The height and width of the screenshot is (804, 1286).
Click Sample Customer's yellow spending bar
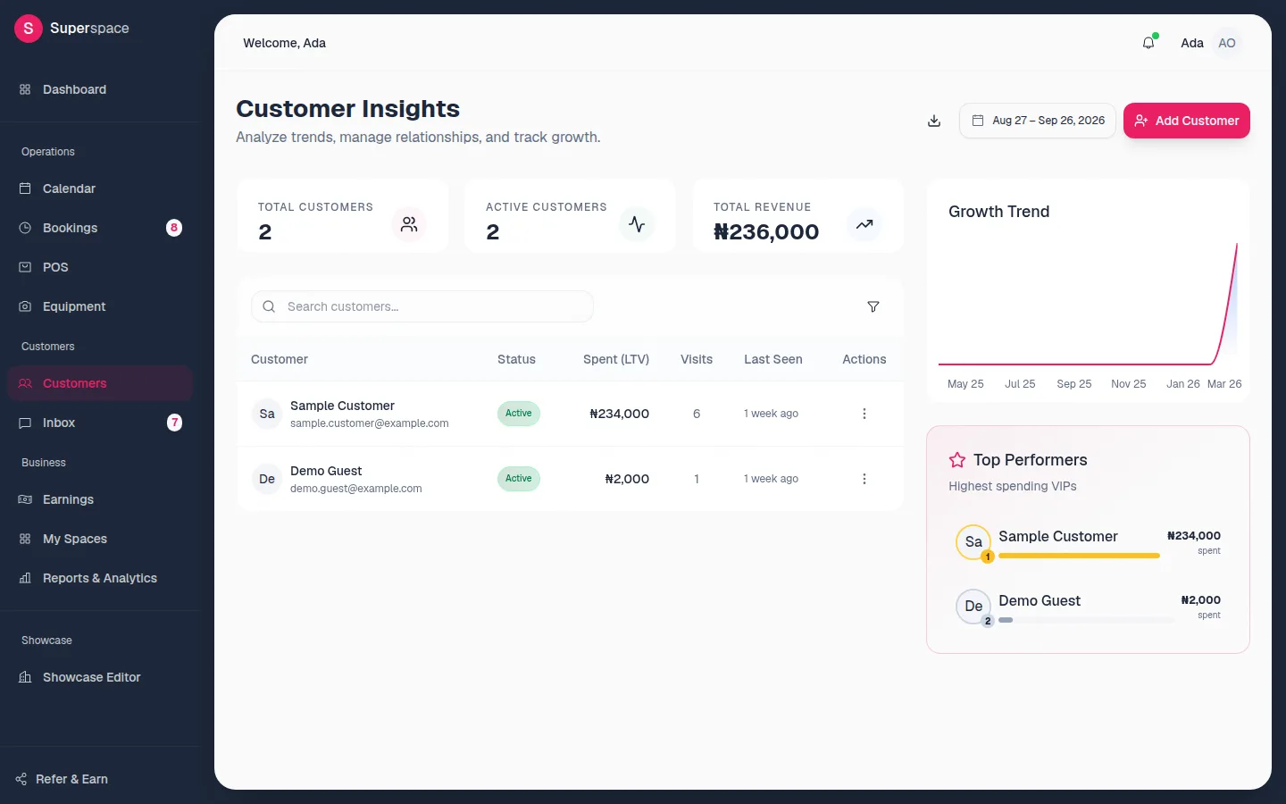pyautogui.click(x=1079, y=556)
